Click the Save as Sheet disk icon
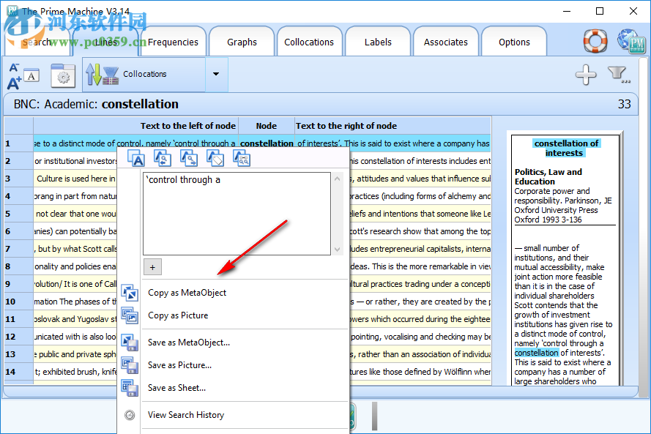The height and width of the screenshot is (434, 651). 130,388
